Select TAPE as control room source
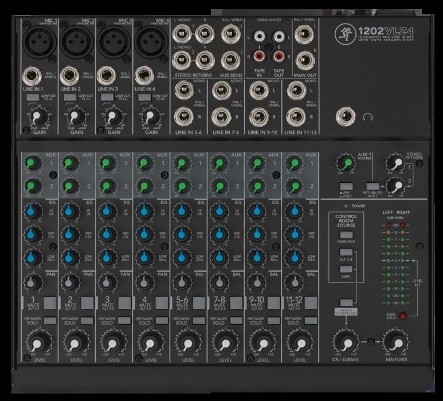 pos(346,269)
